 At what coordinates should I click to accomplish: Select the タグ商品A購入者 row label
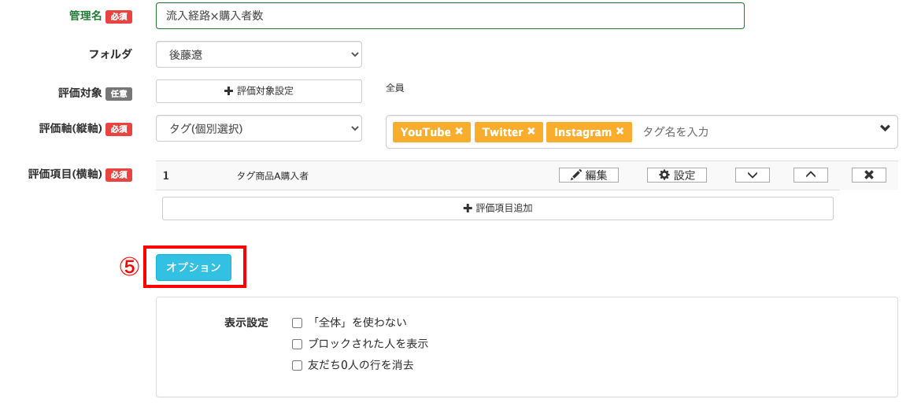(x=272, y=176)
